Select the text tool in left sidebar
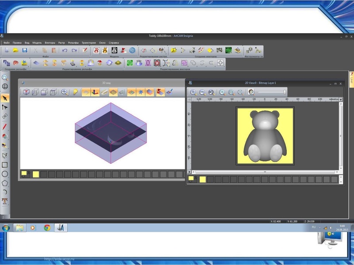This screenshot has height=265, width=354. coord(5,201)
